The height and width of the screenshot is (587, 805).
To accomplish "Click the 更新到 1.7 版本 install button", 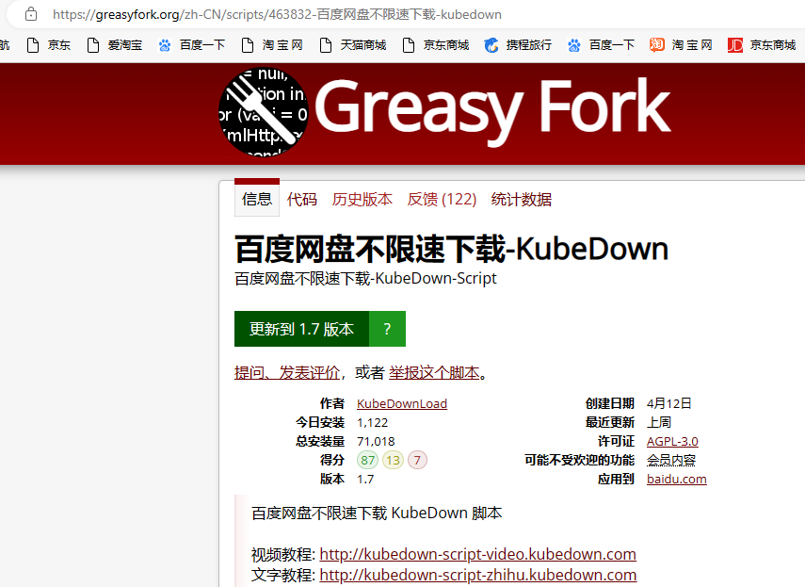I will click(302, 329).
